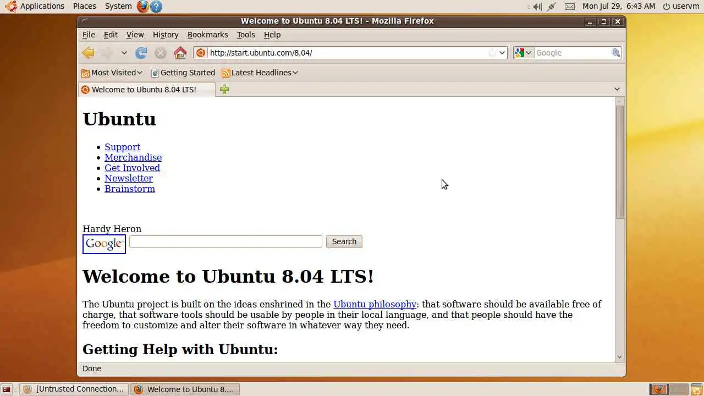Follow the Get Involved link

[132, 168]
